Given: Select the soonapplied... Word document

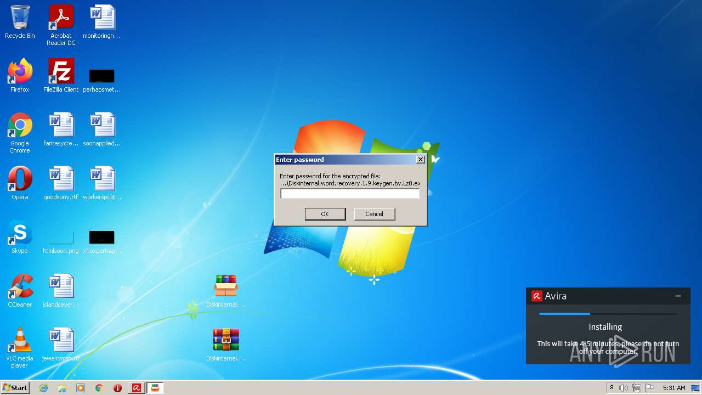Looking at the screenshot, I should coord(102,129).
